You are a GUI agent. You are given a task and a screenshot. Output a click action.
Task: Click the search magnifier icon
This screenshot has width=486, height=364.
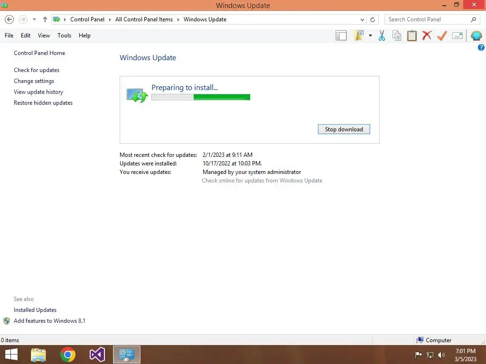tap(473, 19)
